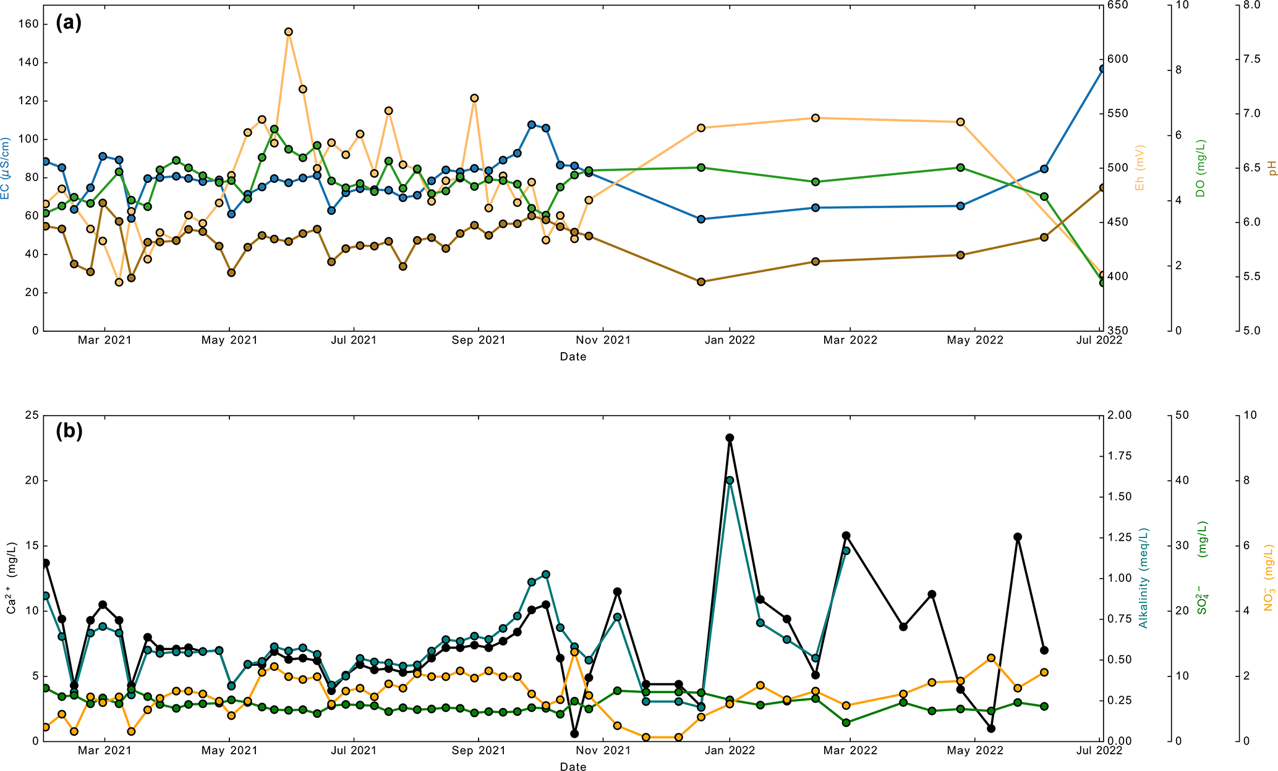Click the DO (mg/L) axis title
1278x771 pixels.
(1201, 168)
